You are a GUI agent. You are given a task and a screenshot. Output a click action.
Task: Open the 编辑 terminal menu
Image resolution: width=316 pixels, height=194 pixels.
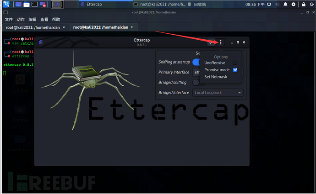pos(32,20)
